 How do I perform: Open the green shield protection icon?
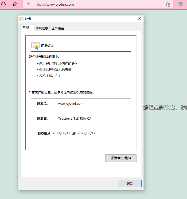coord(181,4)
